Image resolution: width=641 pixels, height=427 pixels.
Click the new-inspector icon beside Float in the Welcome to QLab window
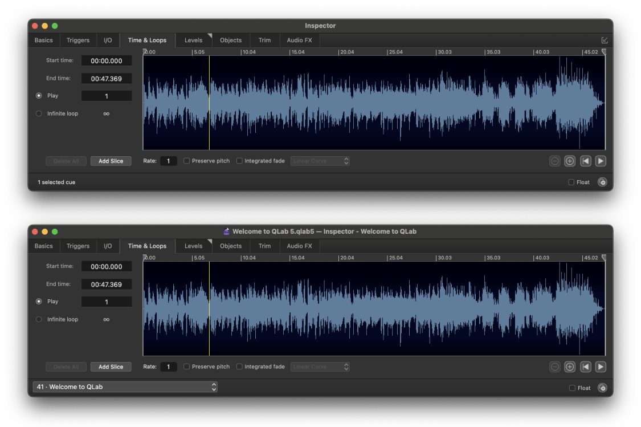[602, 388]
